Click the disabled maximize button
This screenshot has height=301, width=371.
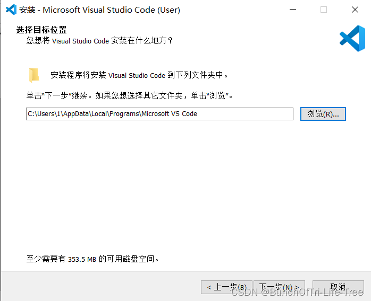pos(324,10)
